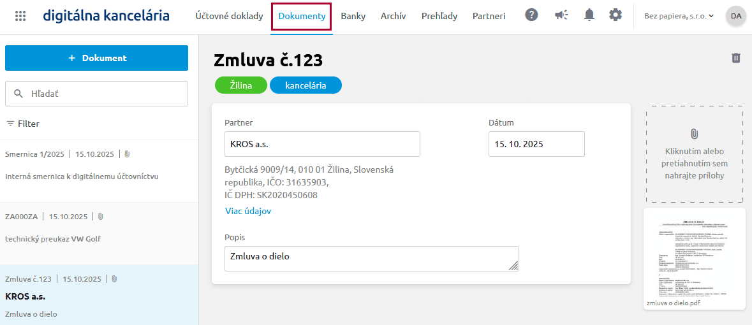Image resolution: width=752 pixels, height=325 pixels.
Task: Open the apps grid launcher icon
Action: coord(20,16)
